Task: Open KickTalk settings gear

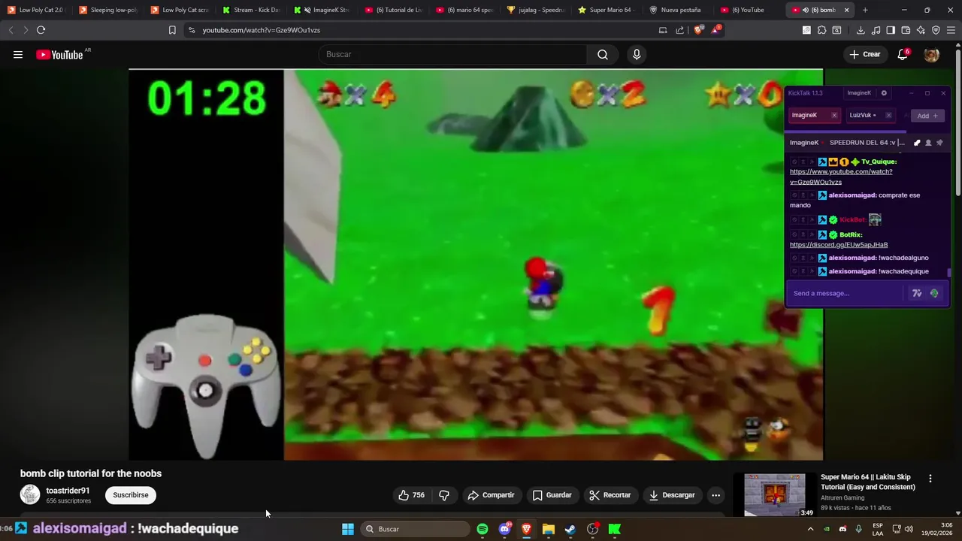Action: (884, 93)
